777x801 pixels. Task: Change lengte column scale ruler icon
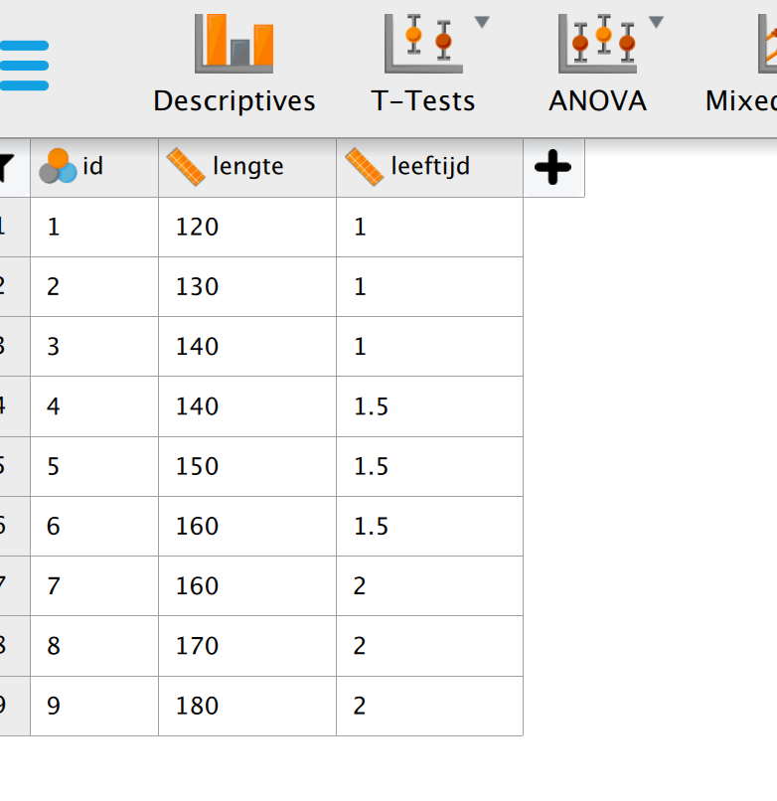click(x=186, y=167)
